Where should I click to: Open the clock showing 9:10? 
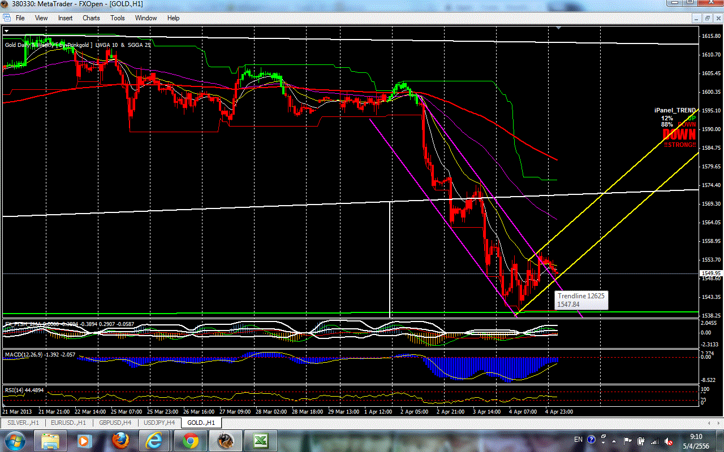[x=696, y=441]
